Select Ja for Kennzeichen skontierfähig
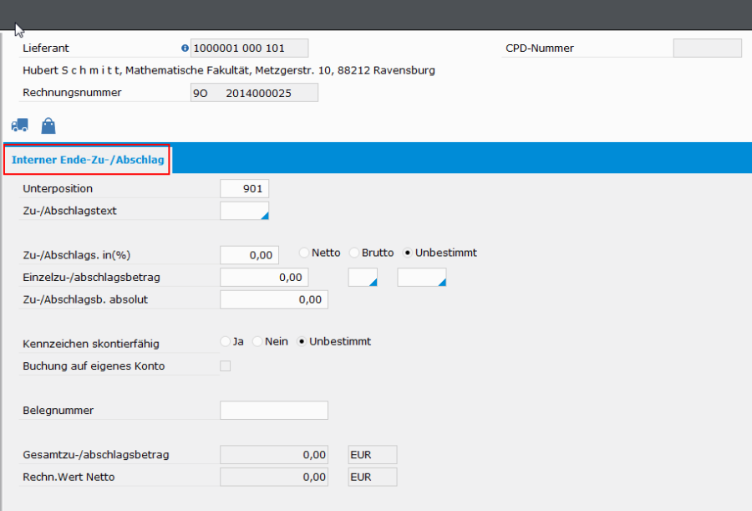 [225, 341]
